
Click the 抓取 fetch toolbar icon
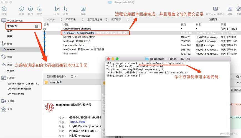39,9
